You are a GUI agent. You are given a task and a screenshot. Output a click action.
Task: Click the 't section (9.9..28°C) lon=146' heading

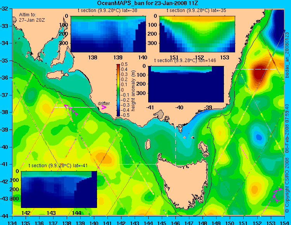pos(185,61)
